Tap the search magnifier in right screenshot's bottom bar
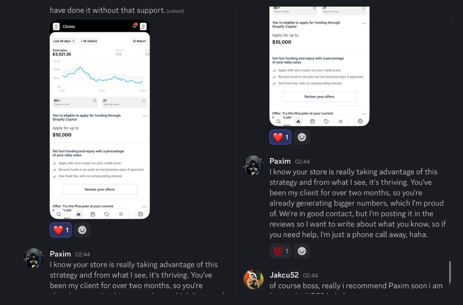 [278, 122]
